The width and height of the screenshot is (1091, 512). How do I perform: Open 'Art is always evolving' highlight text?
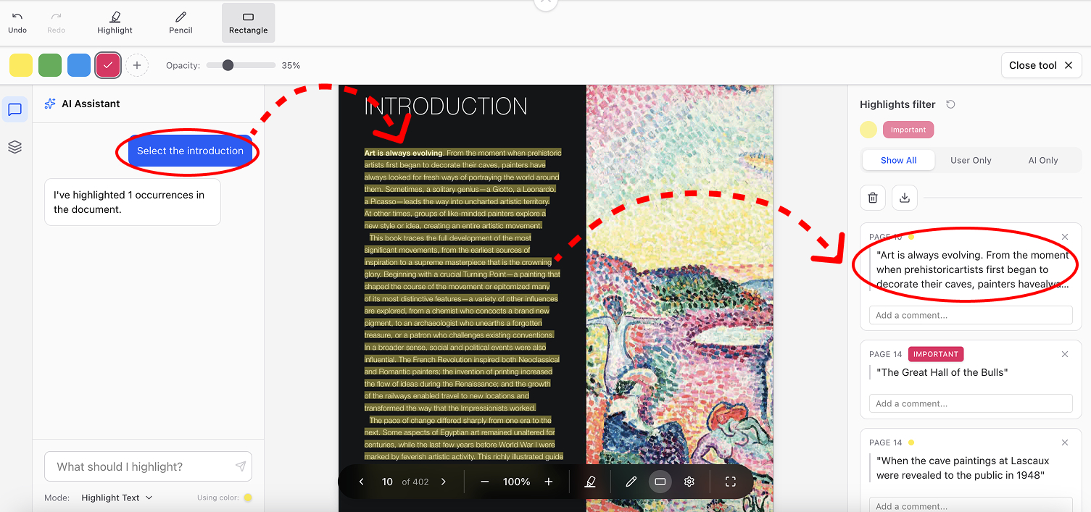(973, 269)
